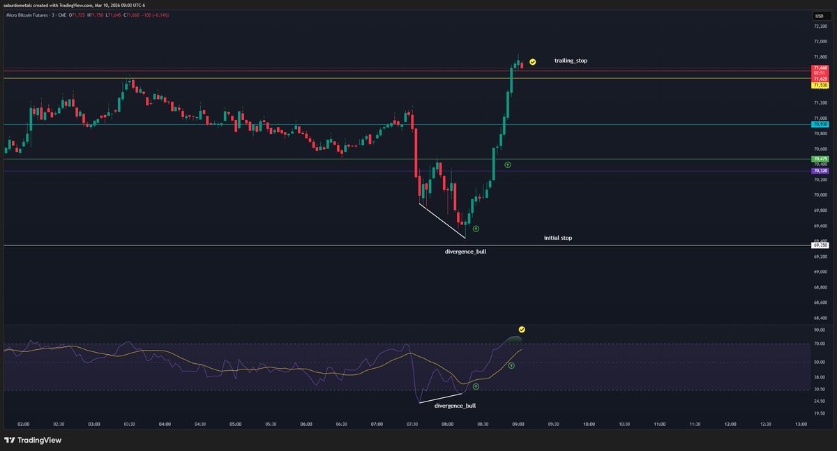837x451 pixels.
Task: Select the white 69,350 initial stop price label
Action: point(820,245)
